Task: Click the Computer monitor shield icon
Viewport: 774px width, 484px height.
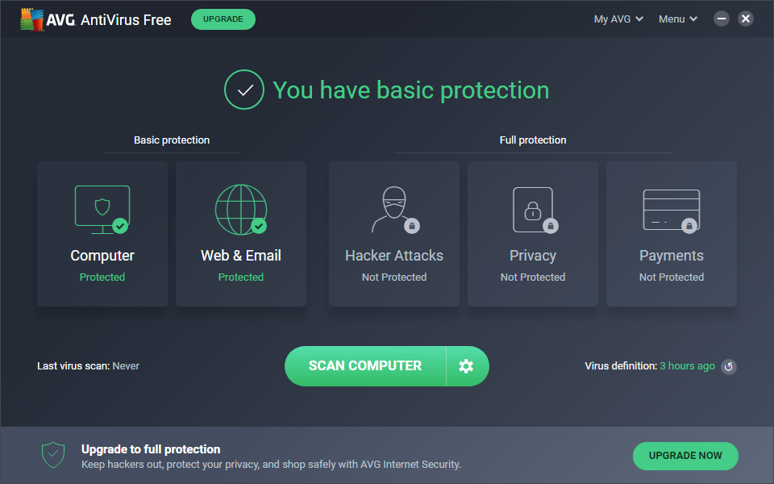Action: (x=102, y=210)
